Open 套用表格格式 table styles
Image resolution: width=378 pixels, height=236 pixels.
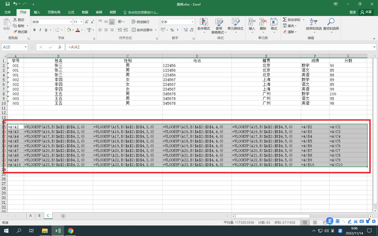click(219, 26)
